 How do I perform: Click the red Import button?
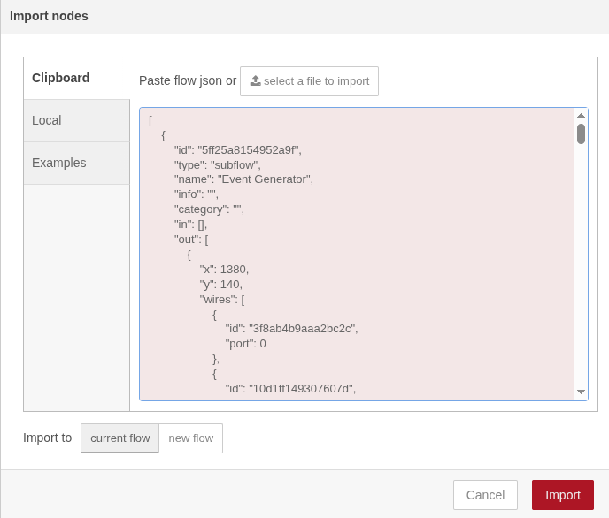coord(562,495)
